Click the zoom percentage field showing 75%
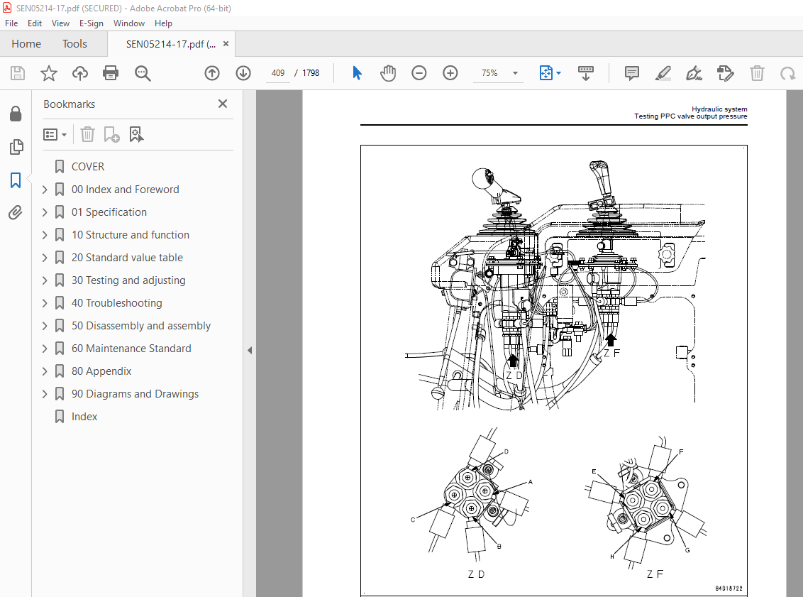Screen dimensions: 803x597 [x=489, y=73]
